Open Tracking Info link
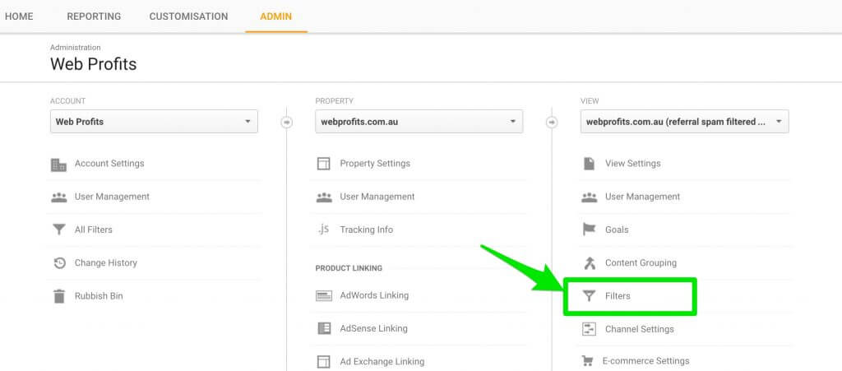The height and width of the screenshot is (371, 842). point(366,230)
